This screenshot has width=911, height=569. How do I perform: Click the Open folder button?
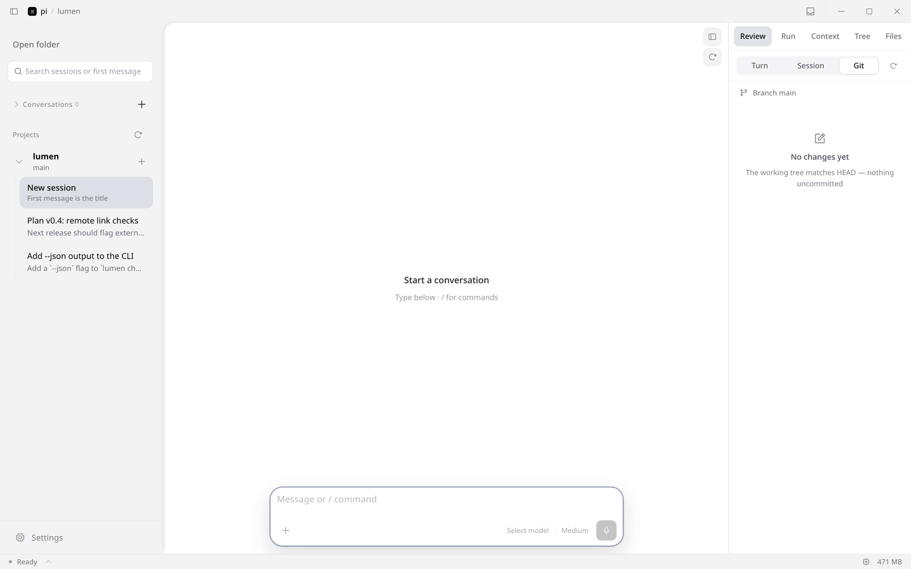[x=36, y=44]
